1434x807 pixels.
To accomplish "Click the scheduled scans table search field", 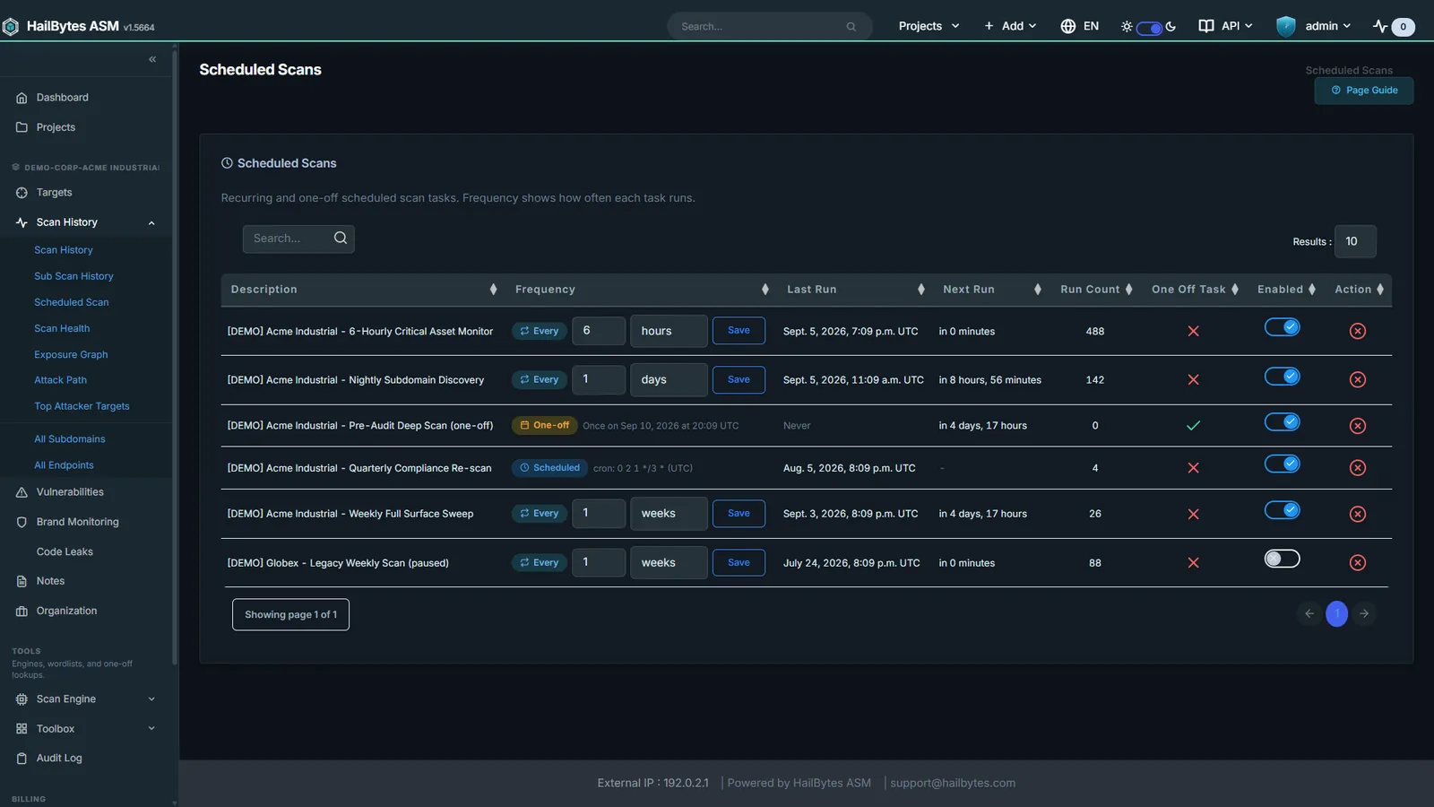I will [x=298, y=239].
